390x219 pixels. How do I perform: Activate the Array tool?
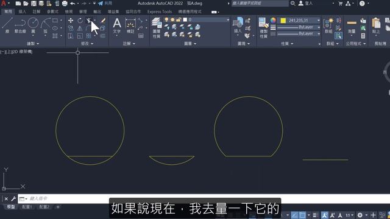(x=88, y=36)
